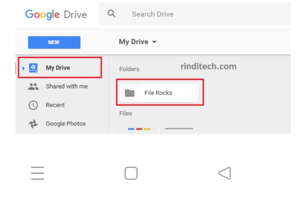Open the My Drive header dropdown arrow

pyautogui.click(x=154, y=42)
